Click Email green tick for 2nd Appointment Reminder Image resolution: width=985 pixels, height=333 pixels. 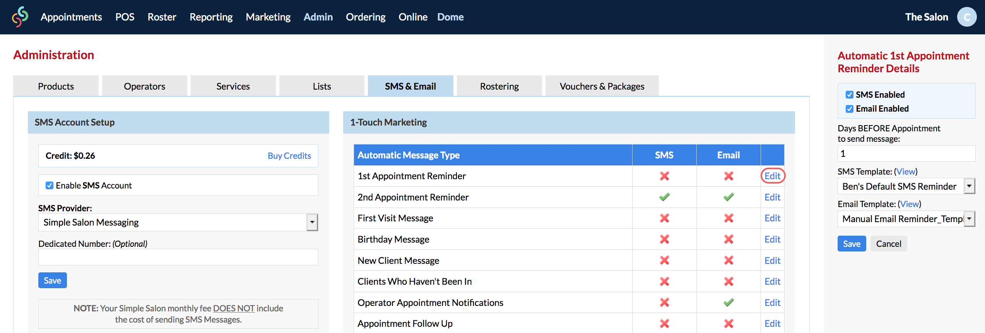pyautogui.click(x=728, y=197)
